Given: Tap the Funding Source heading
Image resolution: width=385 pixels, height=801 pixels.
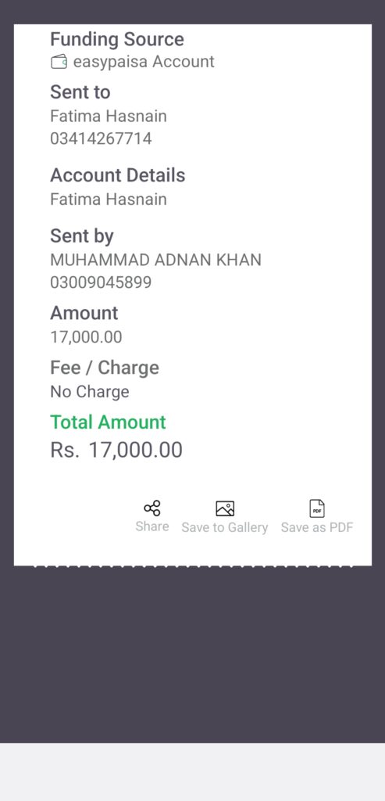Looking at the screenshot, I should [x=117, y=39].
